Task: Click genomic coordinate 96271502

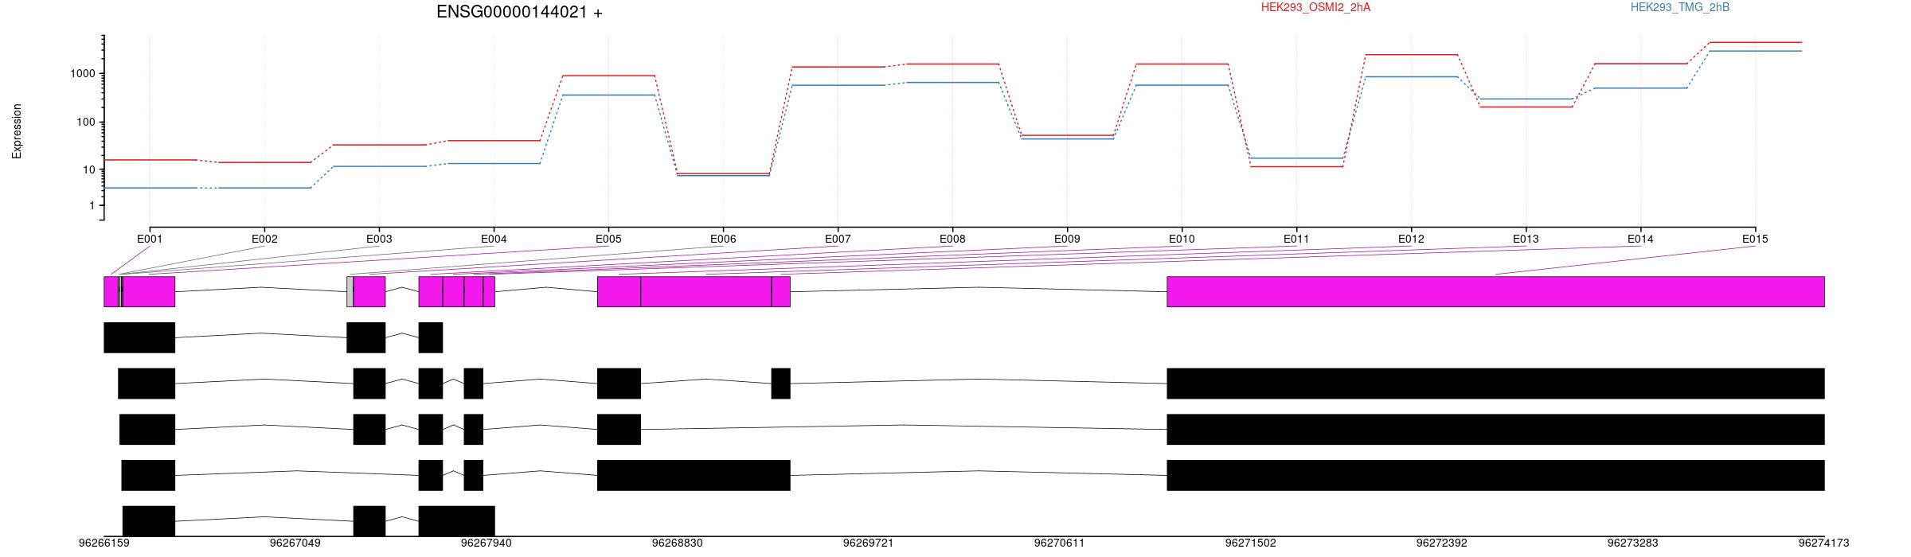Action: point(1251,543)
